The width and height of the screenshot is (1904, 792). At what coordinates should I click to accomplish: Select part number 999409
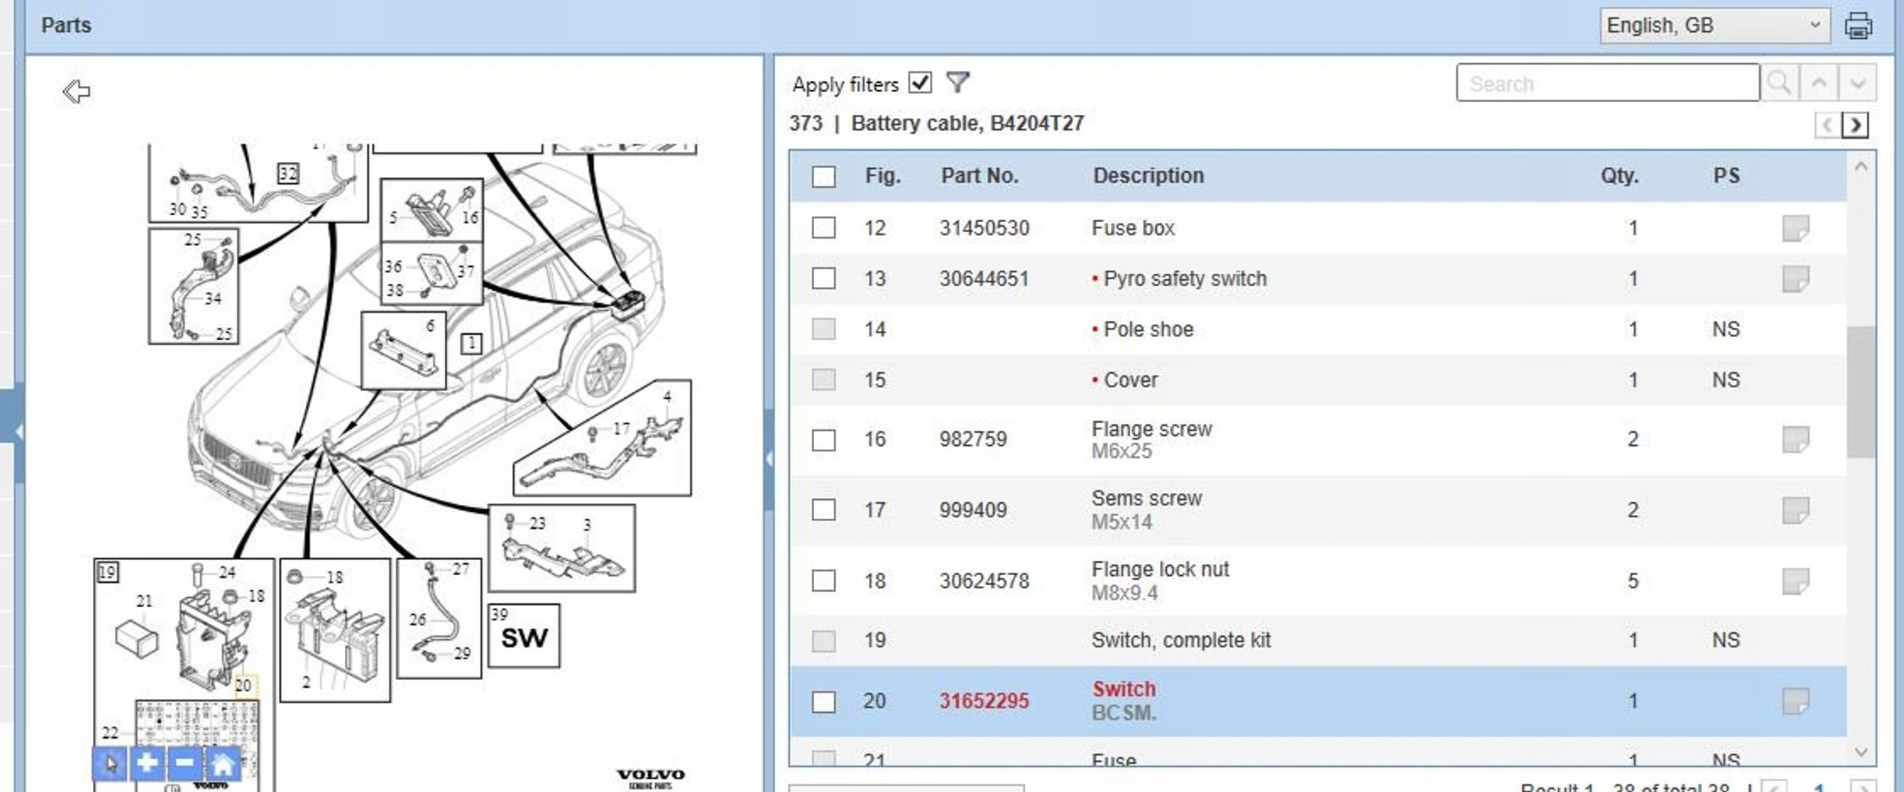[x=973, y=511]
